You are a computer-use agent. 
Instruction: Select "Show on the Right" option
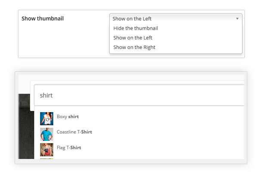134,47
